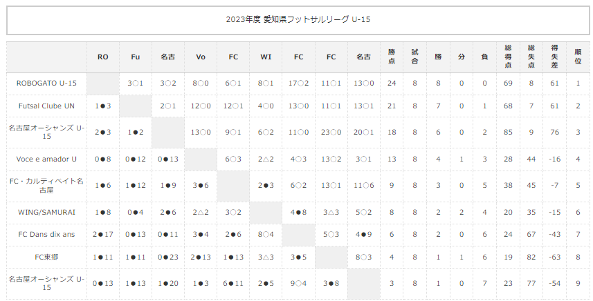This screenshot has width=593, height=301.
Task: Click the league title 2023年度 愛知県フットサルリーグ U-15
Action: pos(298,19)
